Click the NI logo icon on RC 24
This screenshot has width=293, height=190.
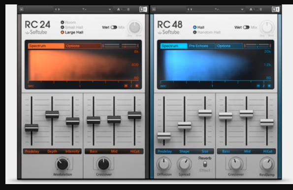pyautogui.click(x=143, y=9)
